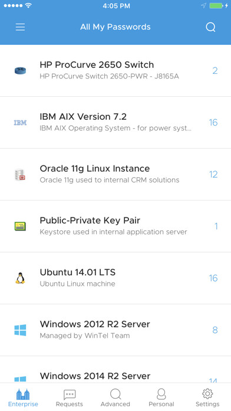Open Windows 2012 R2 Server entry
The image size is (231, 411).
[115, 330]
